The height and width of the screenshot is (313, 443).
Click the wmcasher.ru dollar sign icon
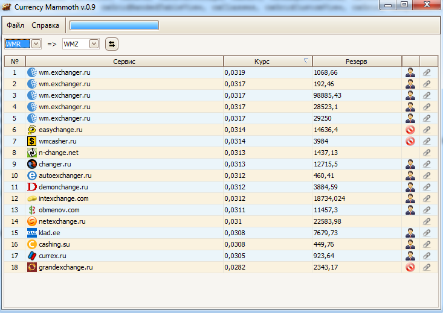(x=32, y=141)
